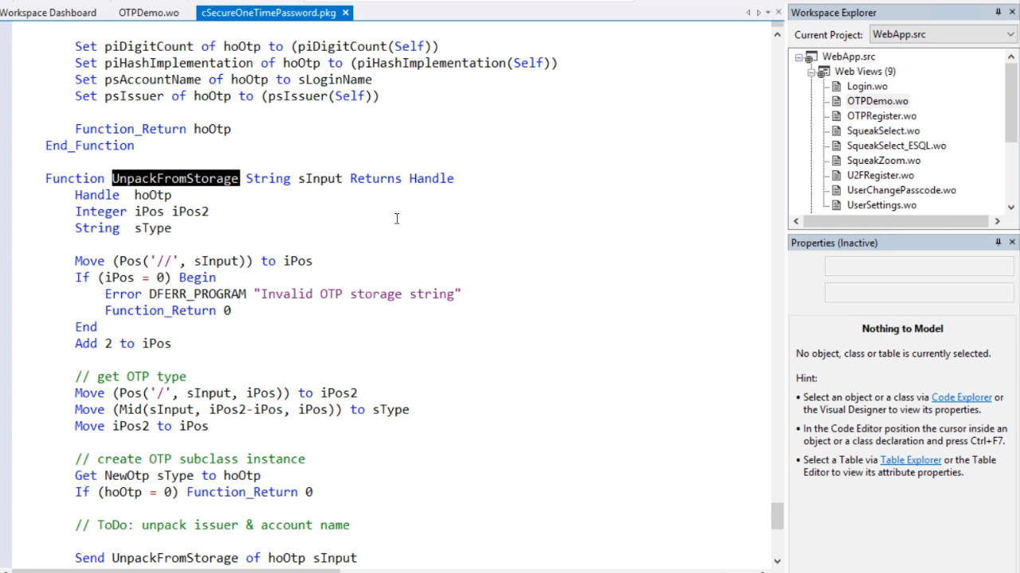The width and height of the screenshot is (1020, 573).
Task: Click the Login.wo file icon
Action: click(x=836, y=86)
